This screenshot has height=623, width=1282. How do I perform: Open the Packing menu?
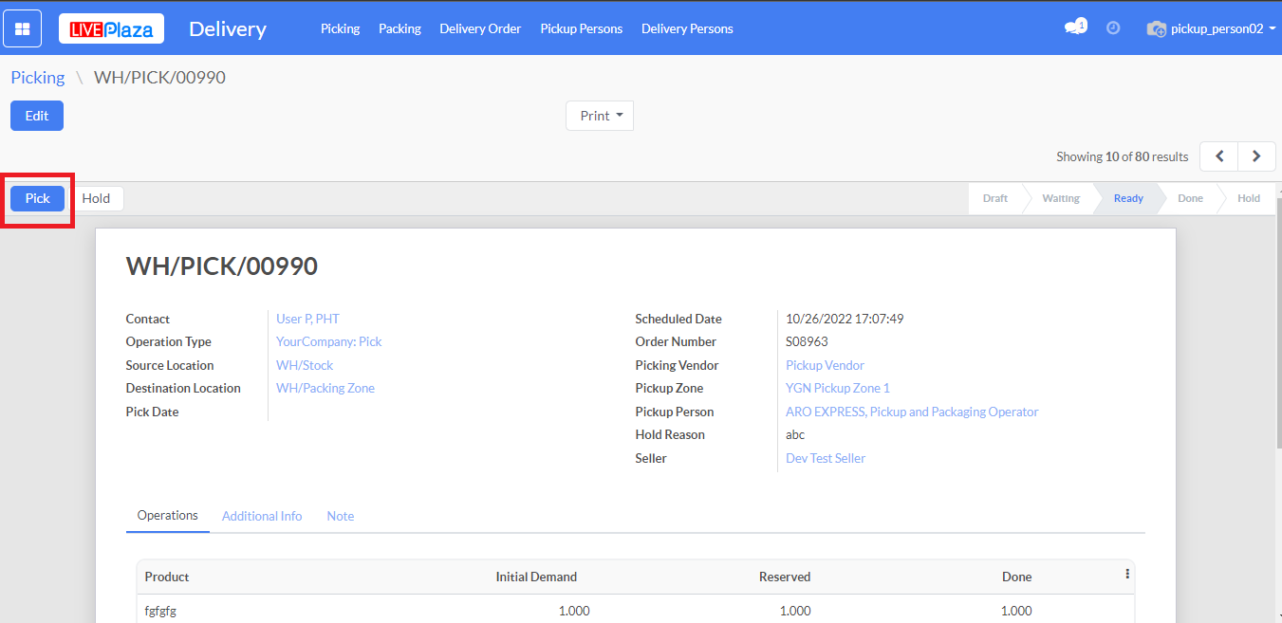[399, 28]
